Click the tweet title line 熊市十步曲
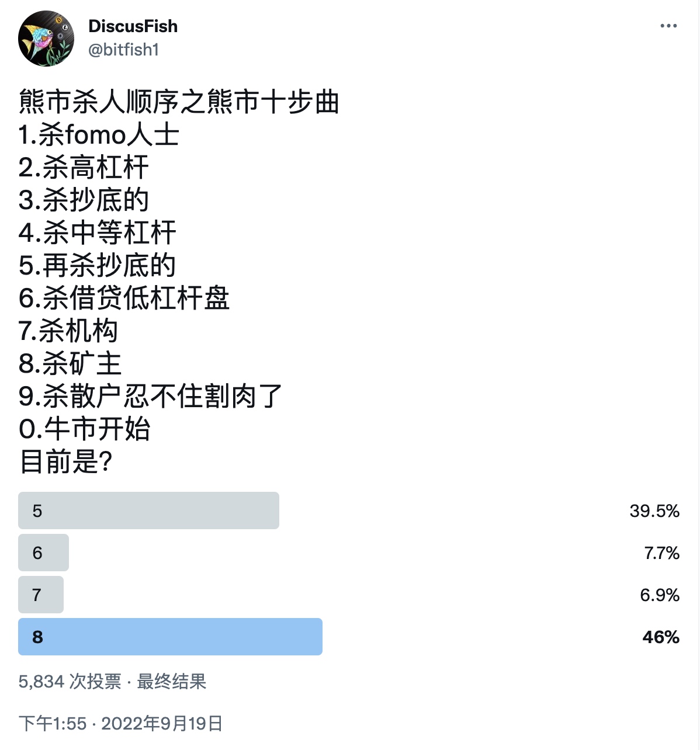 pyautogui.click(x=179, y=102)
